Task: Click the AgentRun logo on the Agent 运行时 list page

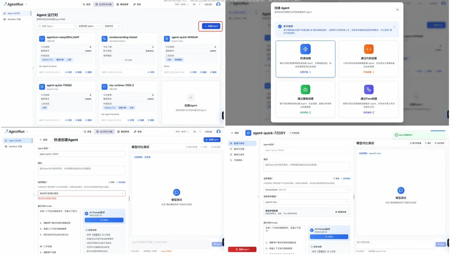Action: (14, 4)
